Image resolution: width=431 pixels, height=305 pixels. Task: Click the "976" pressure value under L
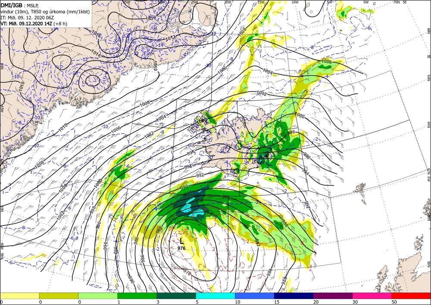(181, 248)
